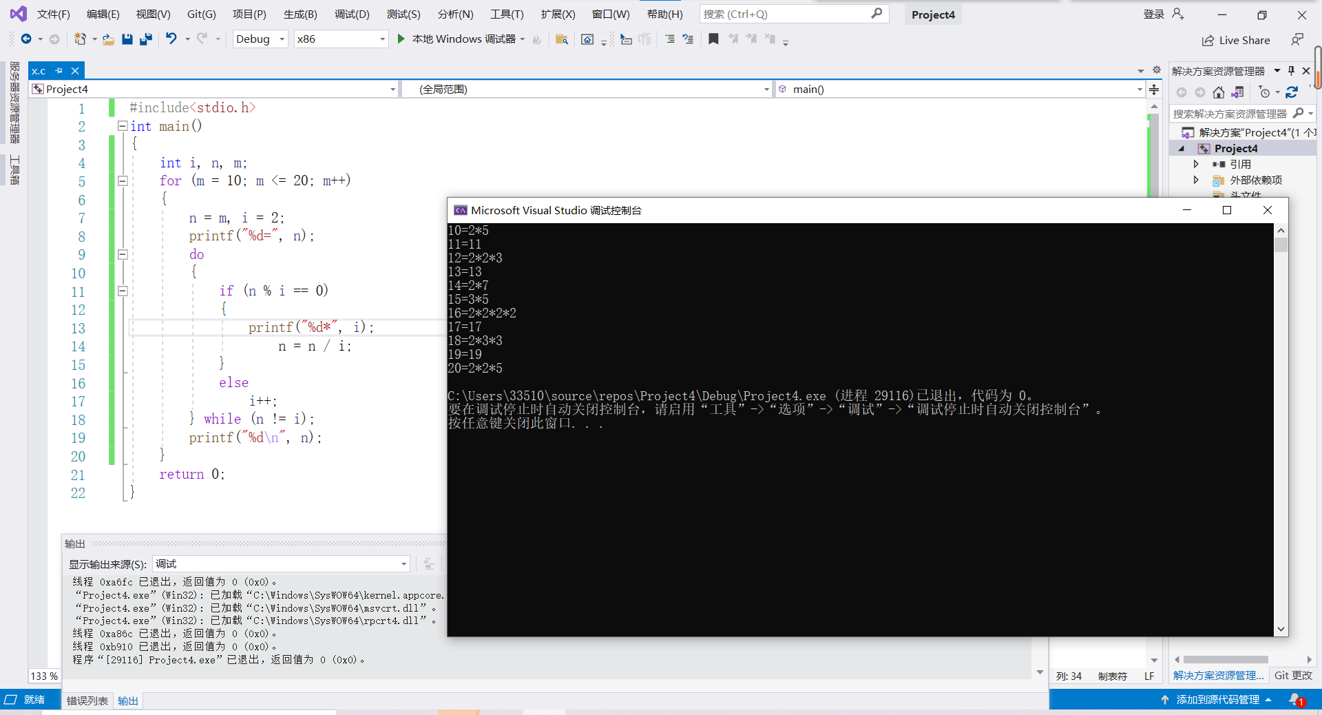Screen dimensions: 1322x715
Task: Start debugging with the green play icon
Action: click(x=401, y=39)
